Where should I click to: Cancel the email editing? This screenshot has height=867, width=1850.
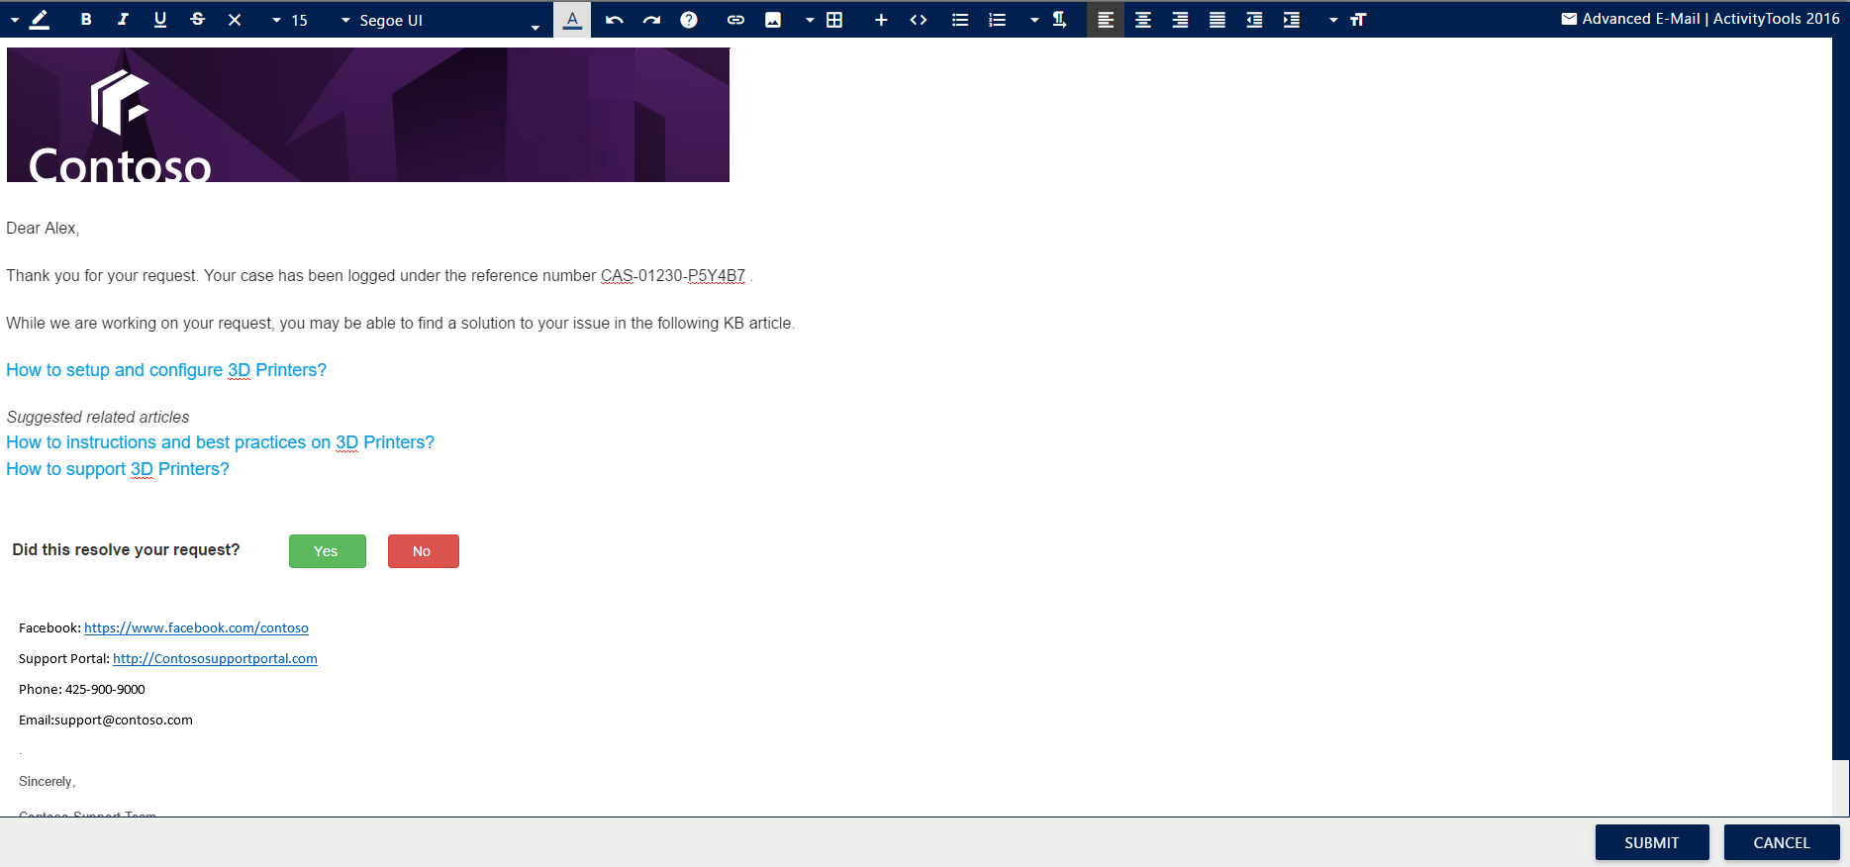point(1782,842)
